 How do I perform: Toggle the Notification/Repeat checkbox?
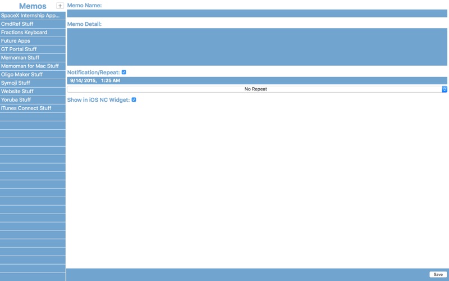[123, 72]
